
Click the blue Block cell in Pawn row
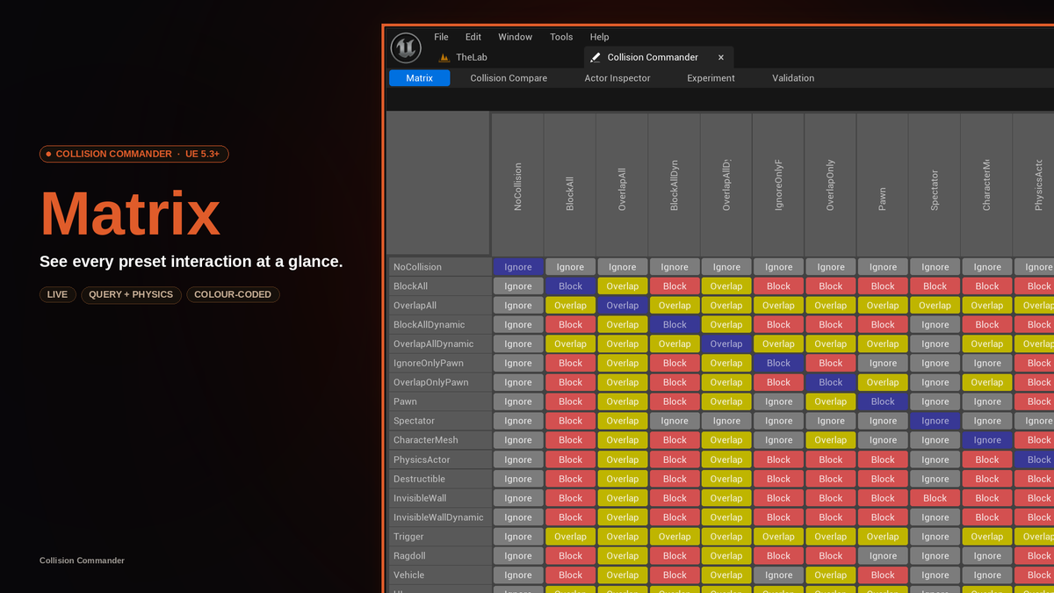[883, 401]
